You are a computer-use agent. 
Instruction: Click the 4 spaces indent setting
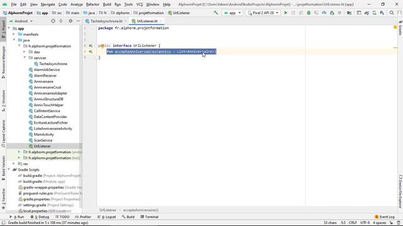click(x=380, y=223)
